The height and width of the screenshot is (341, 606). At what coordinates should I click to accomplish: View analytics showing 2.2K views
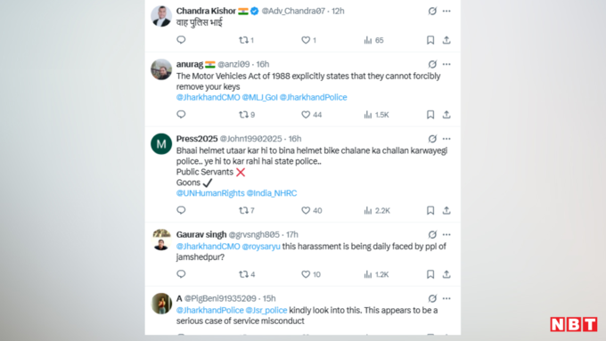click(377, 210)
